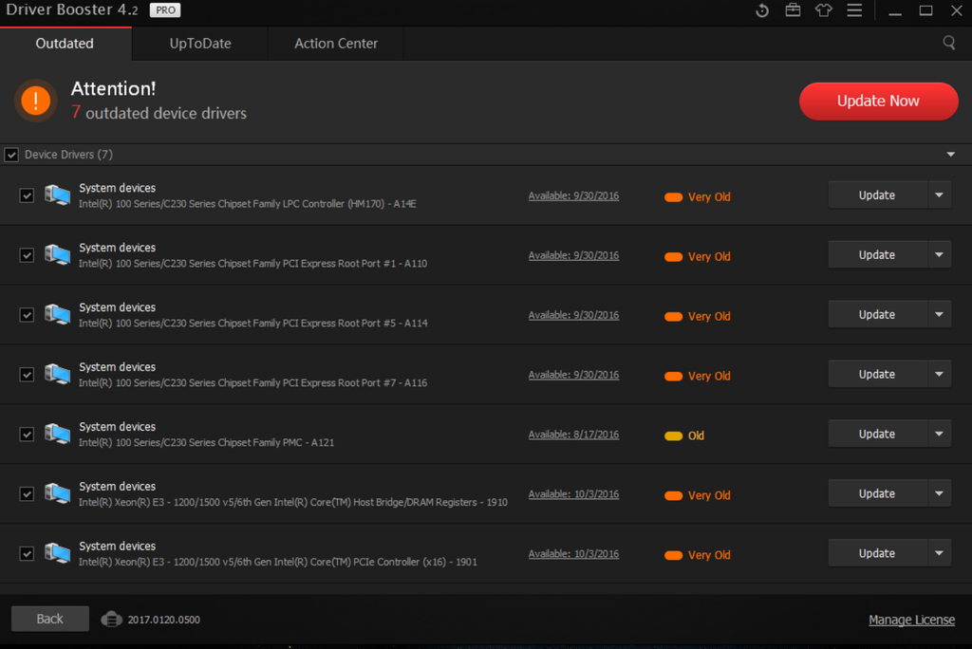Switch to the Outdated tab
Viewport: 972px width, 649px height.
(x=65, y=44)
